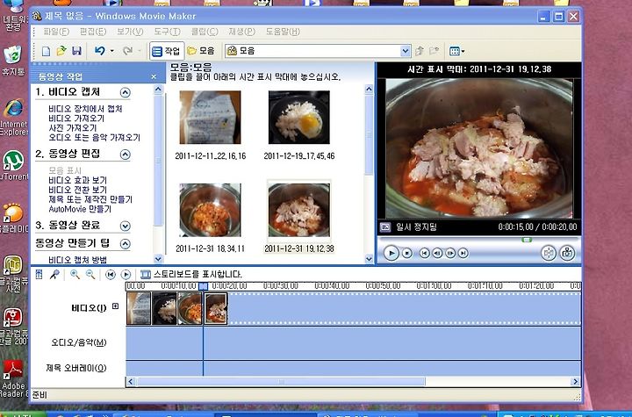Close the 동영상 작업 task pane

point(154,76)
